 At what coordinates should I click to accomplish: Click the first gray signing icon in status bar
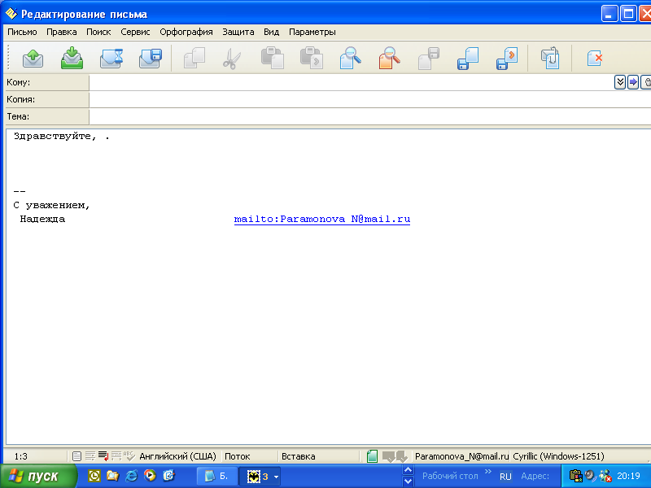388,456
